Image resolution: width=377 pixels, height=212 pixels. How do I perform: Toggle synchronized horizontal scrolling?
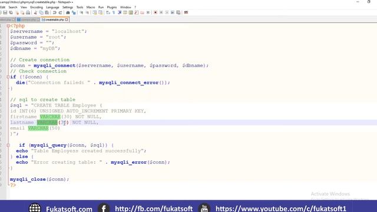tap(101, 12)
